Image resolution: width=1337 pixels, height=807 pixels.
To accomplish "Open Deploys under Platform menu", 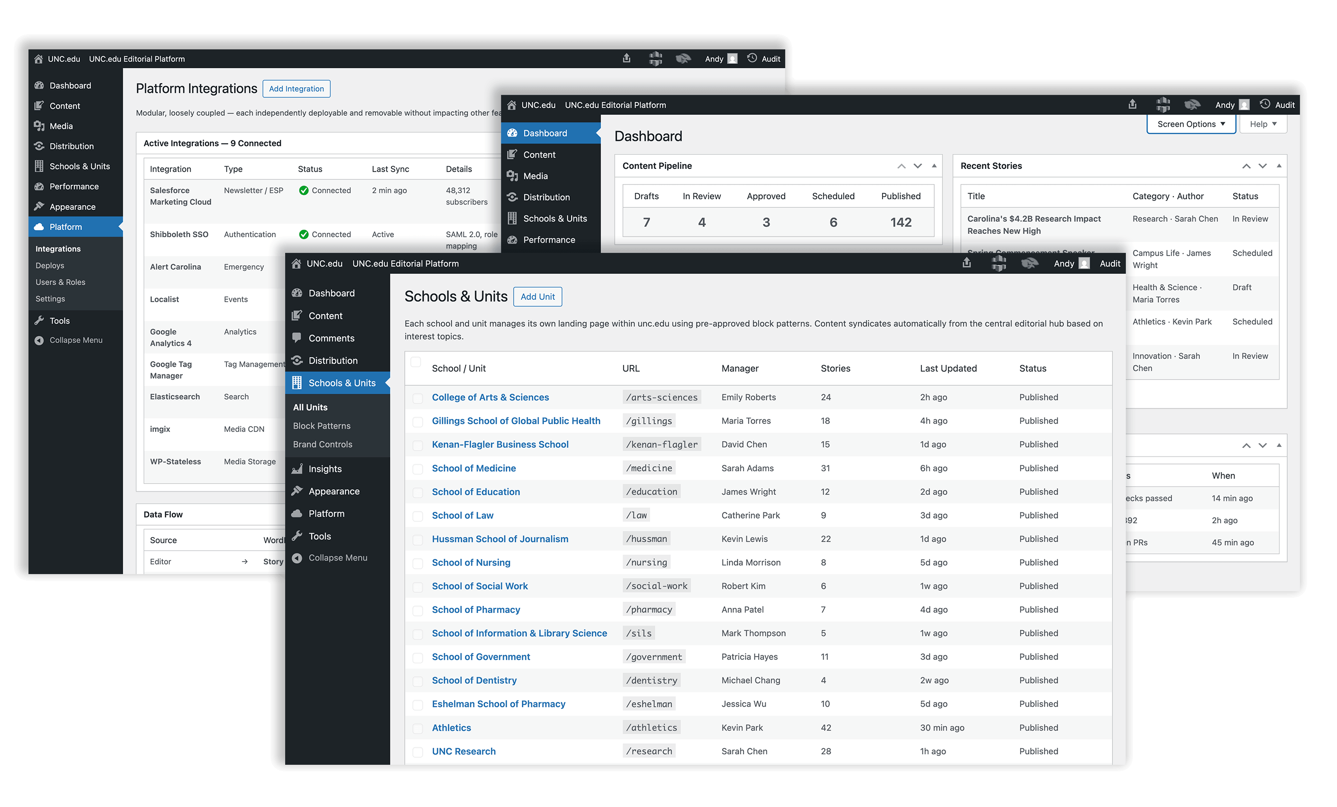I will tap(49, 265).
